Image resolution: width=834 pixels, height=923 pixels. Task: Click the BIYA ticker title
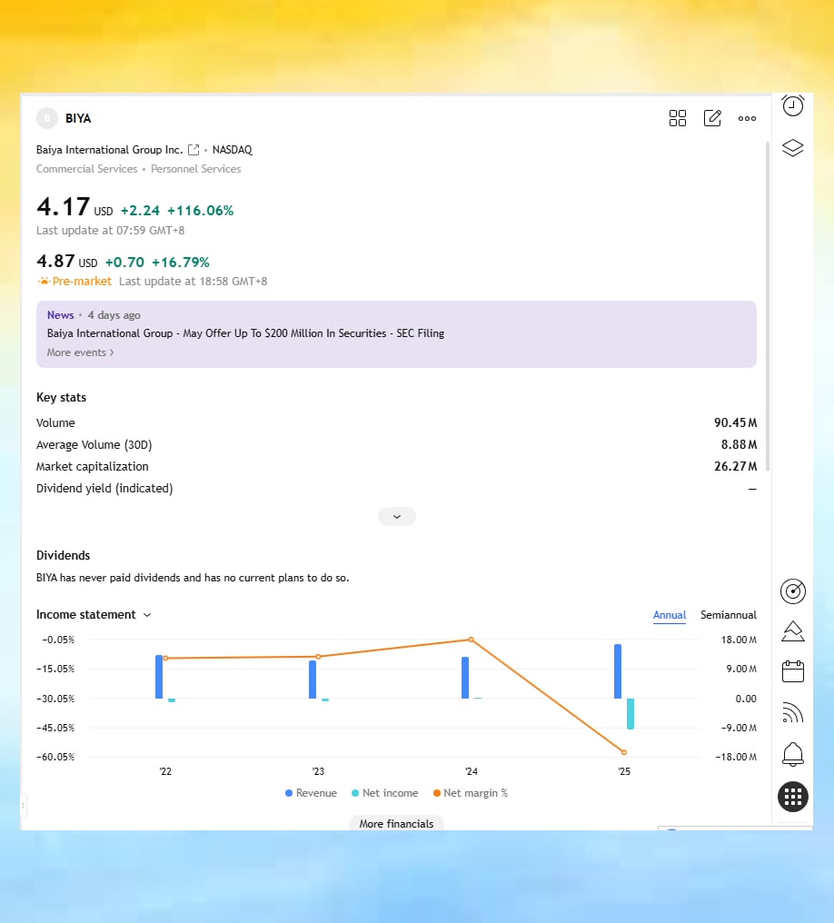tap(78, 118)
